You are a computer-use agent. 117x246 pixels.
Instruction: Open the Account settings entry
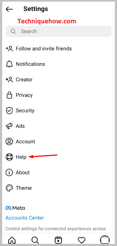(x=58, y=141)
